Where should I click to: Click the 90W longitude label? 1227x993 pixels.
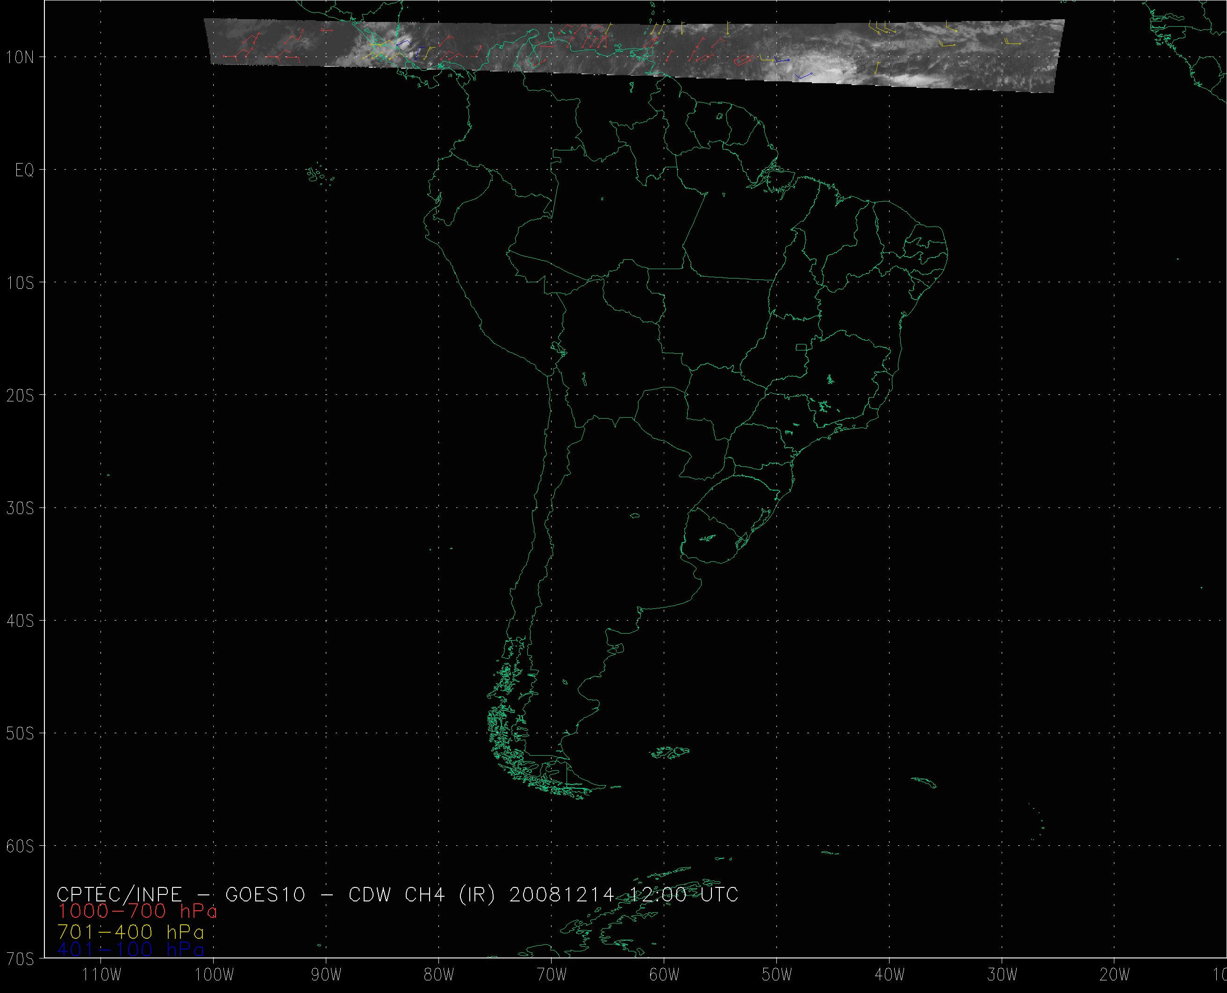pos(326,975)
